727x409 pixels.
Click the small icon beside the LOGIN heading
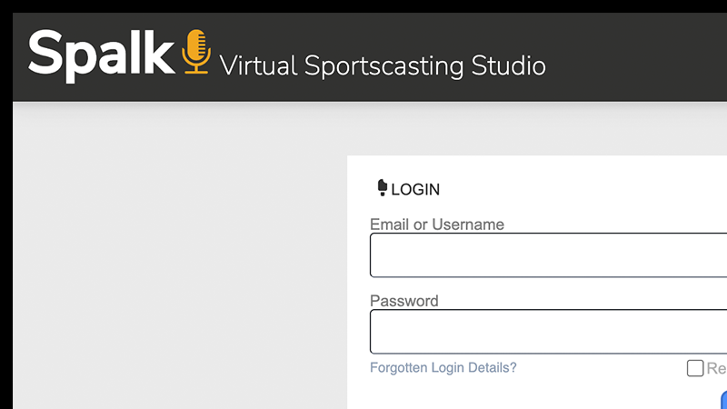tap(382, 188)
